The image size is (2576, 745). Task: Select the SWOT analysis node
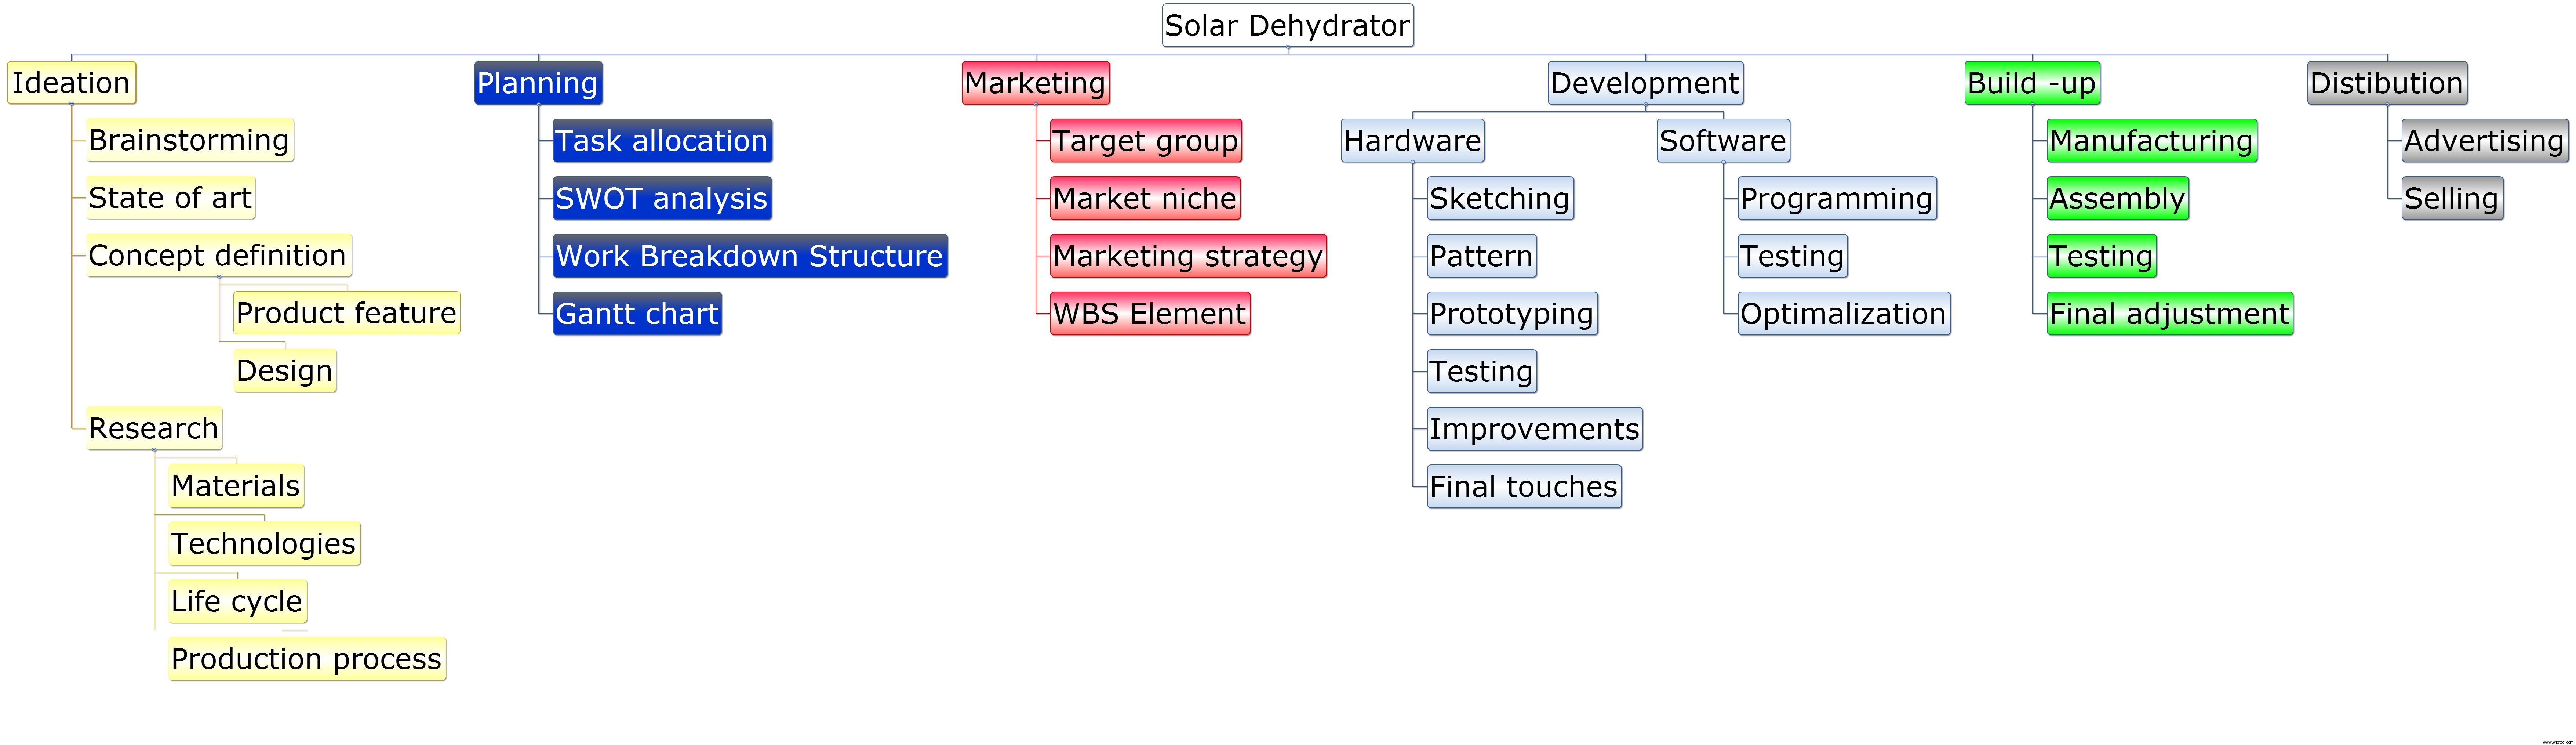point(661,198)
